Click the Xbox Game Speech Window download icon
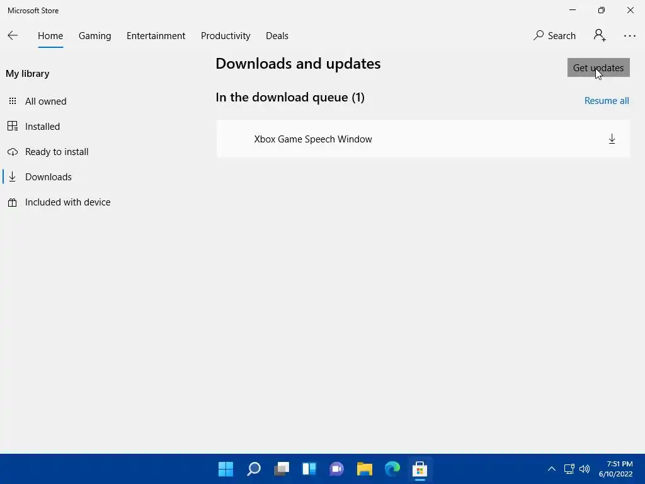The image size is (645, 484). coord(612,139)
